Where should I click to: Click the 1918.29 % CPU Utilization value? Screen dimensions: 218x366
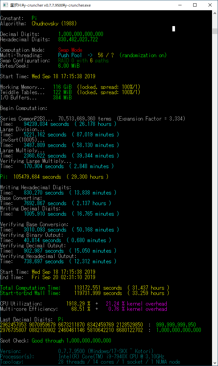pos(81,304)
